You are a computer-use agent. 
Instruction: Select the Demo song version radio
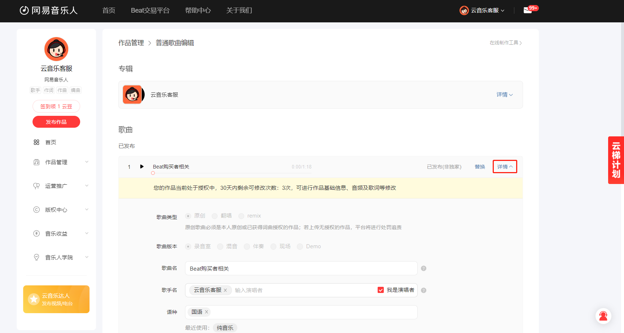point(300,246)
